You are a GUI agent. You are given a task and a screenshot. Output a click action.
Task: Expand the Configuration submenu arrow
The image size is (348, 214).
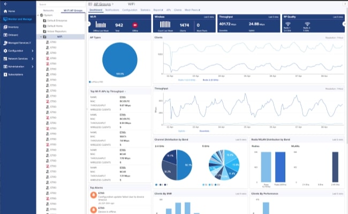pyautogui.click(x=33, y=51)
